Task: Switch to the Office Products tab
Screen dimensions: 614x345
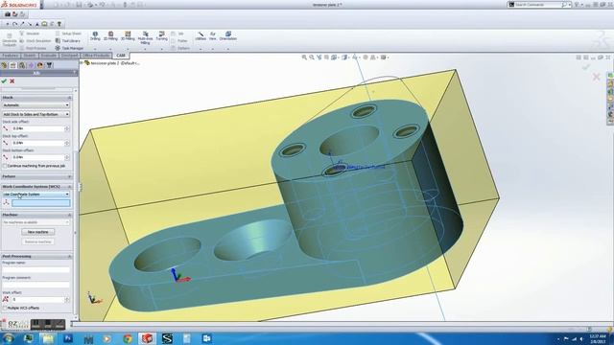Action: [96, 56]
